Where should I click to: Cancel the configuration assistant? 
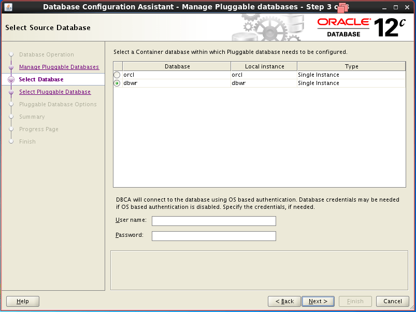[392, 301]
